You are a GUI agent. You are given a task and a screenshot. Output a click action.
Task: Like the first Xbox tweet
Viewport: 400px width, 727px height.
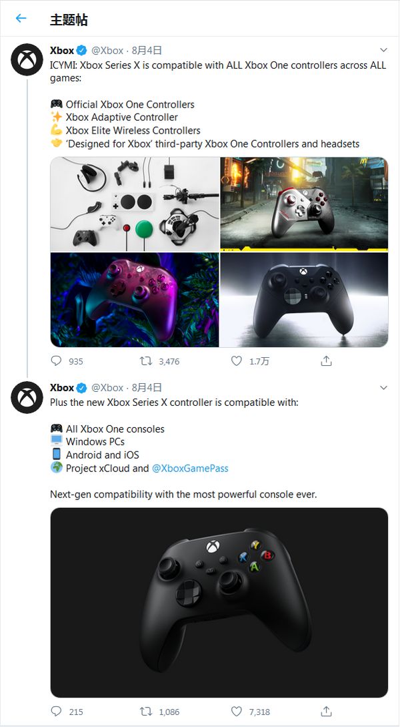(x=237, y=361)
